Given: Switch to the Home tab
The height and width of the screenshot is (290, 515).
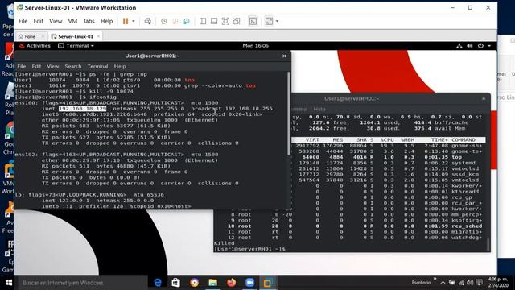Looking at the screenshot, I should click(x=30, y=36).
